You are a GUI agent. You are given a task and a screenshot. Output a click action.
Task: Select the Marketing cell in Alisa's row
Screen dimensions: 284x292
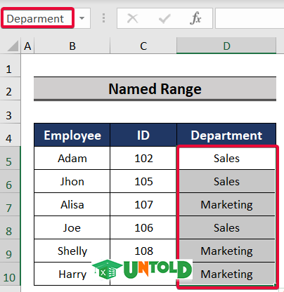click(226, 204)
